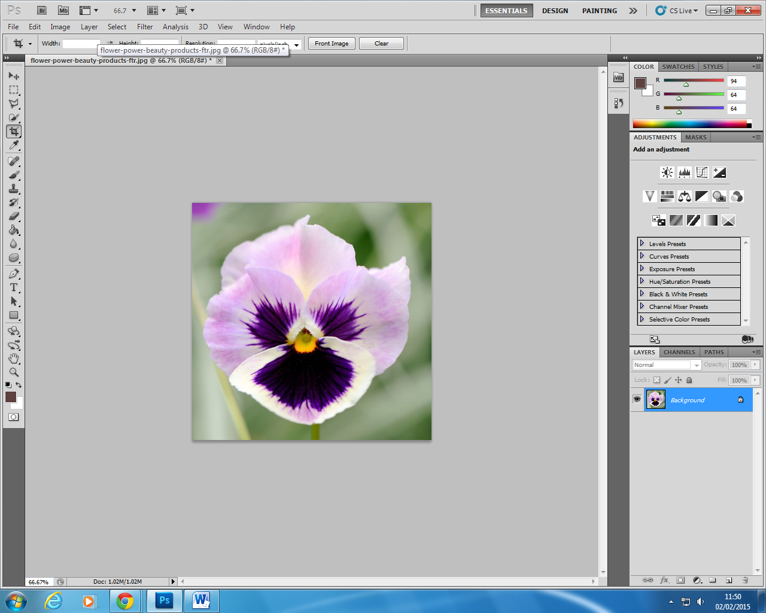Expand Hue/Saturation Presets list
This screenshot has height=613, width=766.
click(642, 281)
